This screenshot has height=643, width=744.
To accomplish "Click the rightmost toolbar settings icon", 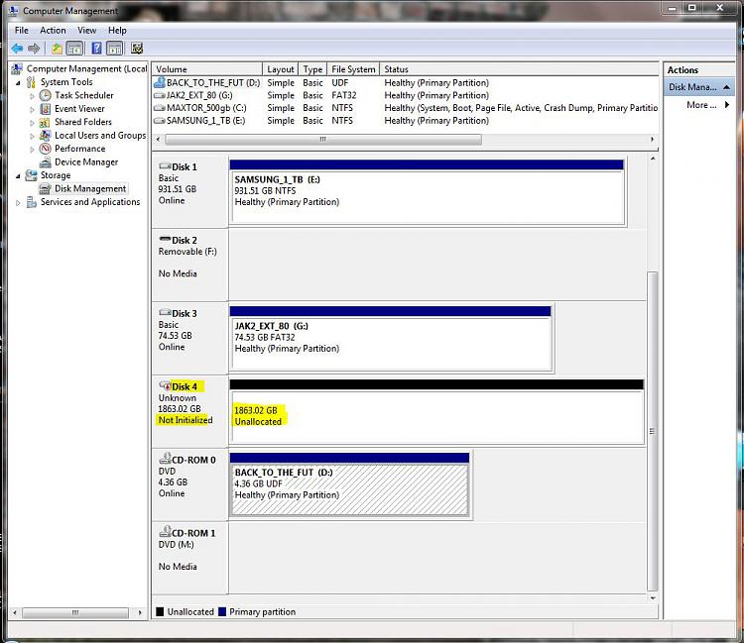I will [137, 49].
